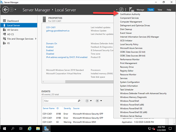The height and width of the screenshot is (132, 176).
Task: Click the forward navigation arrow
Action: point(11,10)
